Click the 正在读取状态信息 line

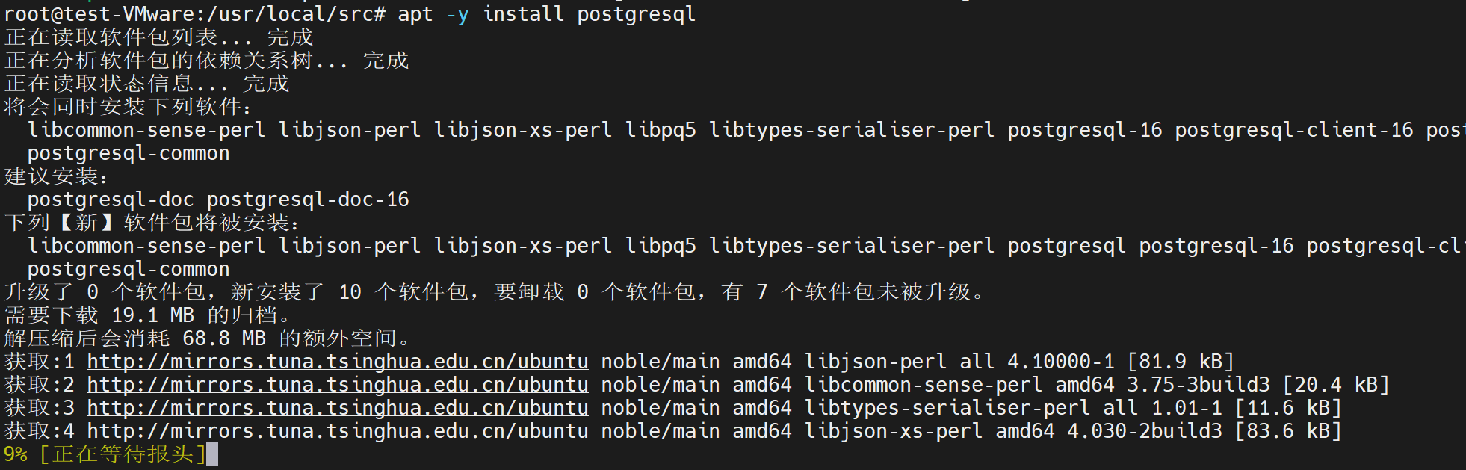pyautogui.click(x=146, y=84)
